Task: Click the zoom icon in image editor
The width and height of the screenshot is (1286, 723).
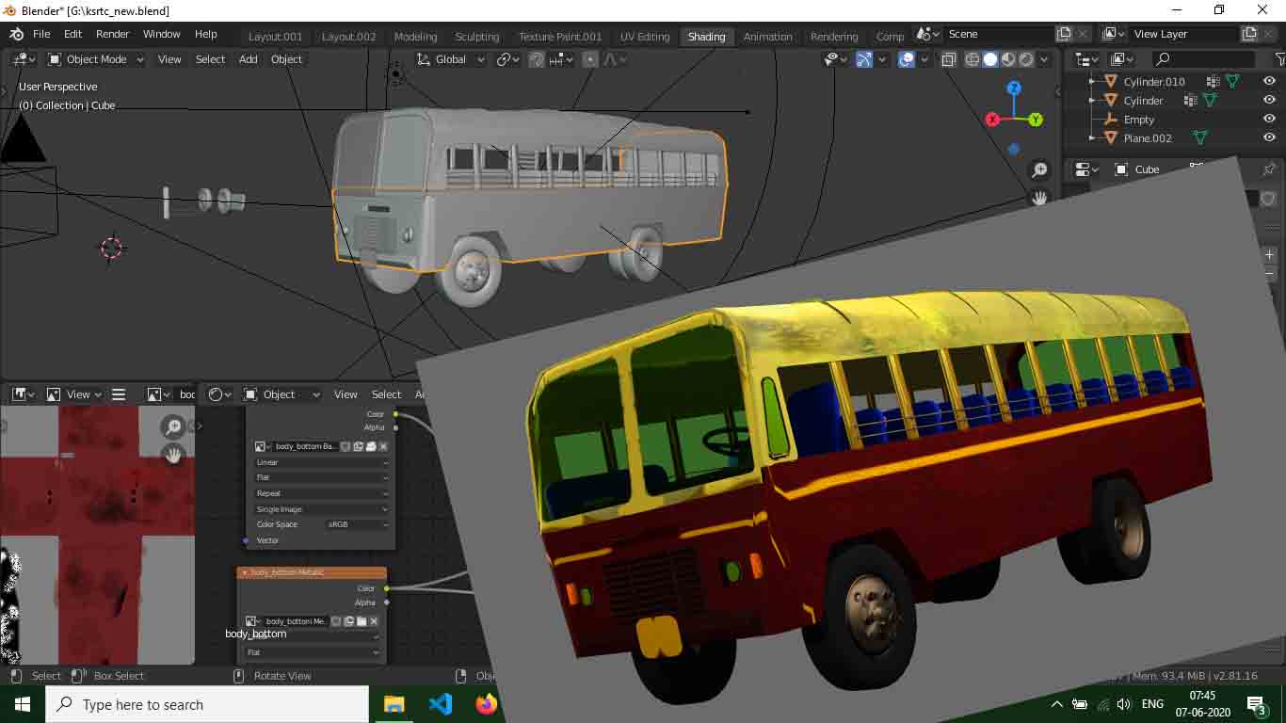Action: point(173,427)
